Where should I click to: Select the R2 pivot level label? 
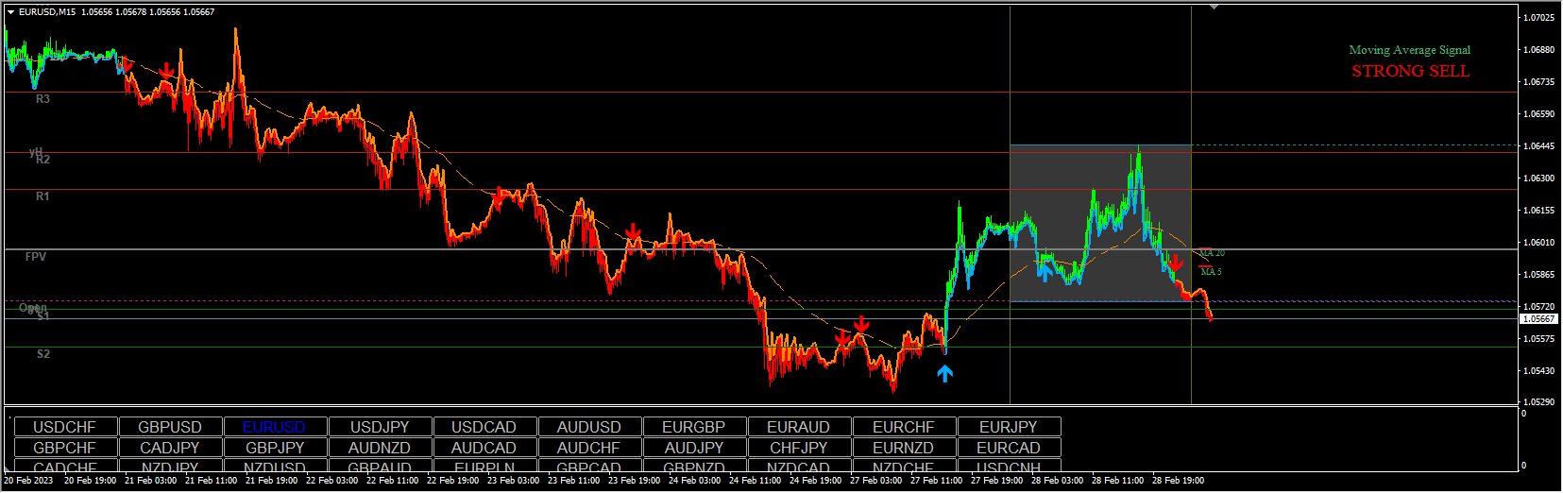tap(42, 160)
